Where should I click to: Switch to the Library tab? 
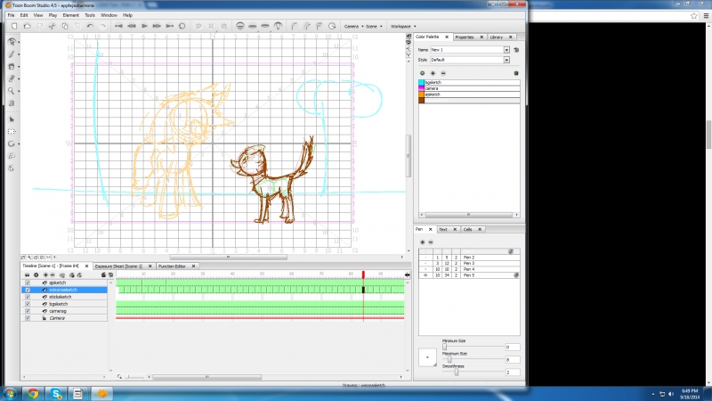(496, 37)
